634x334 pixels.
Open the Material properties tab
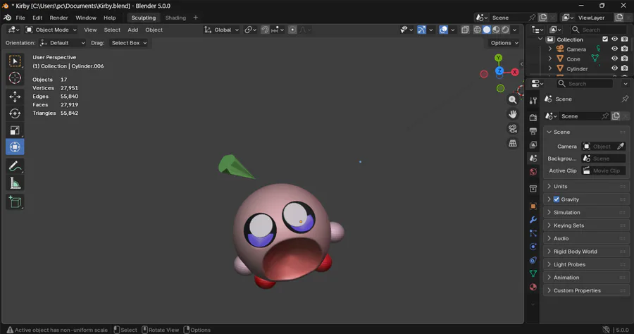pyautogui.click(x=533, y=287)
